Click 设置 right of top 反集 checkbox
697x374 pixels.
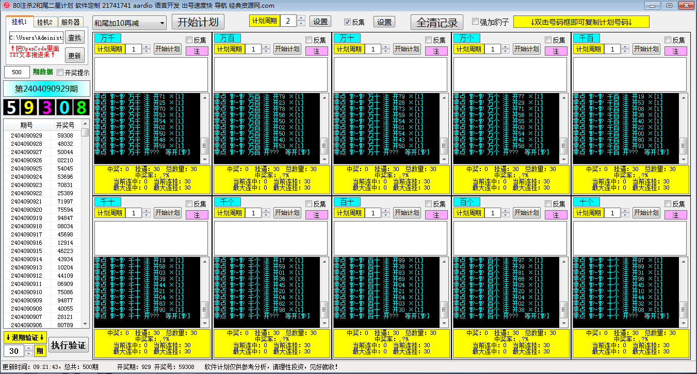click(384, 22)
